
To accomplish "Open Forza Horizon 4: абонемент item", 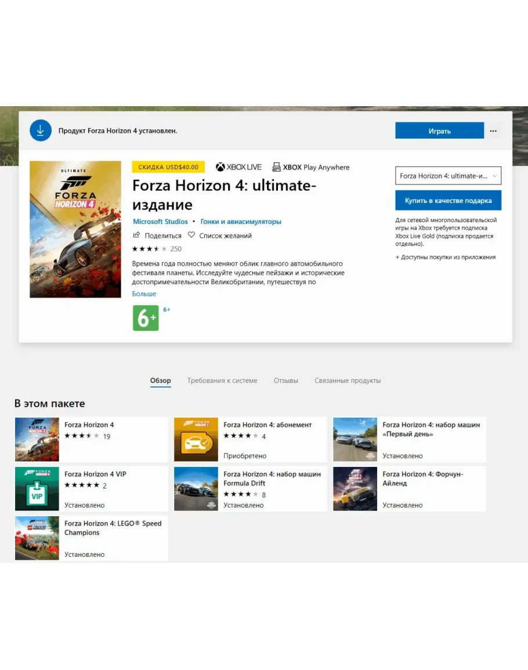I will coord(250,439).
